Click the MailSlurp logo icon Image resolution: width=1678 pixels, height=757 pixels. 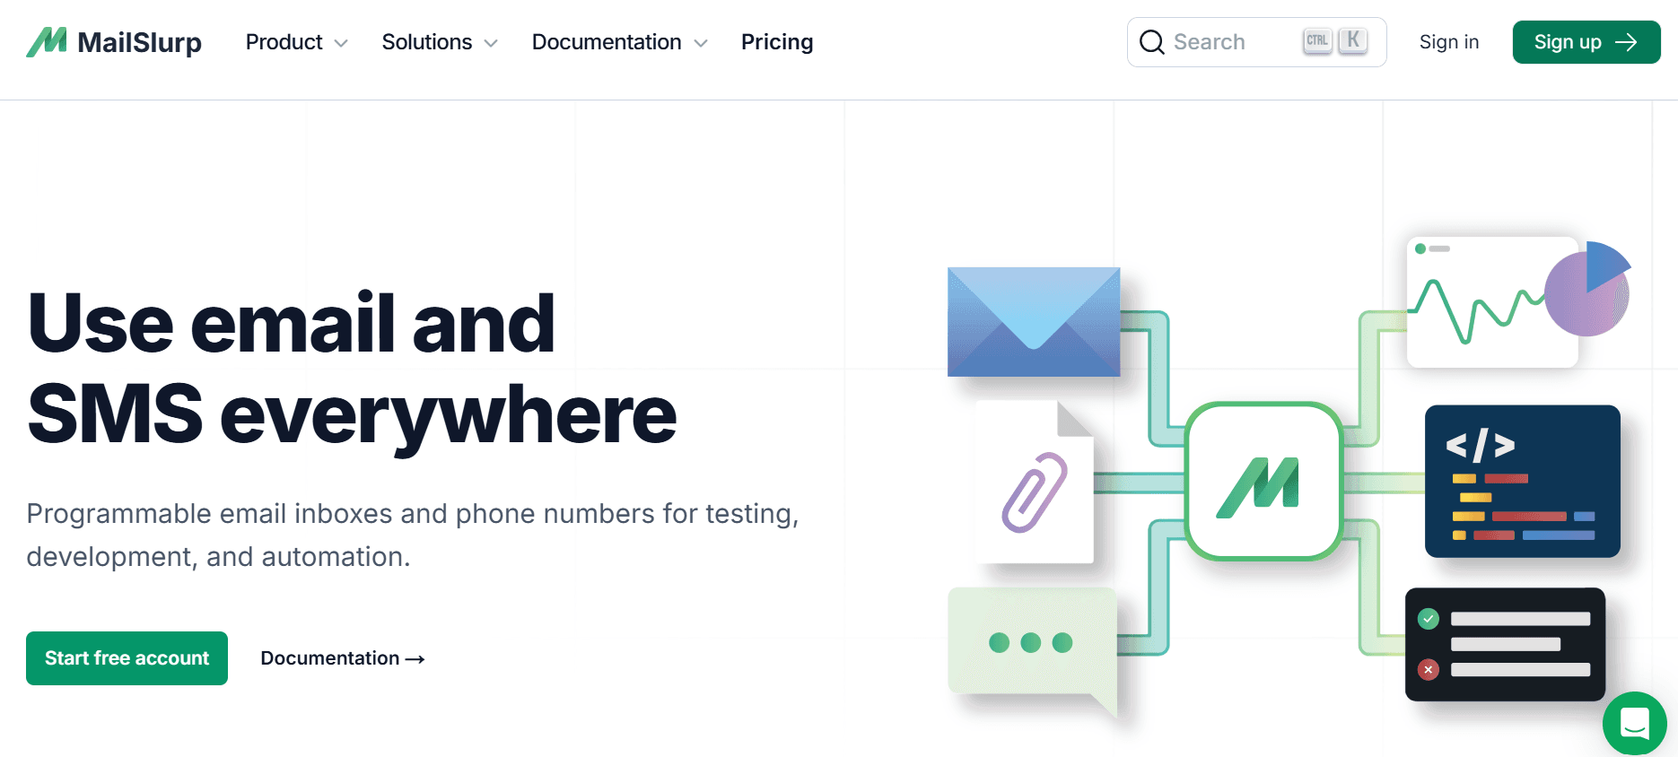47,42
